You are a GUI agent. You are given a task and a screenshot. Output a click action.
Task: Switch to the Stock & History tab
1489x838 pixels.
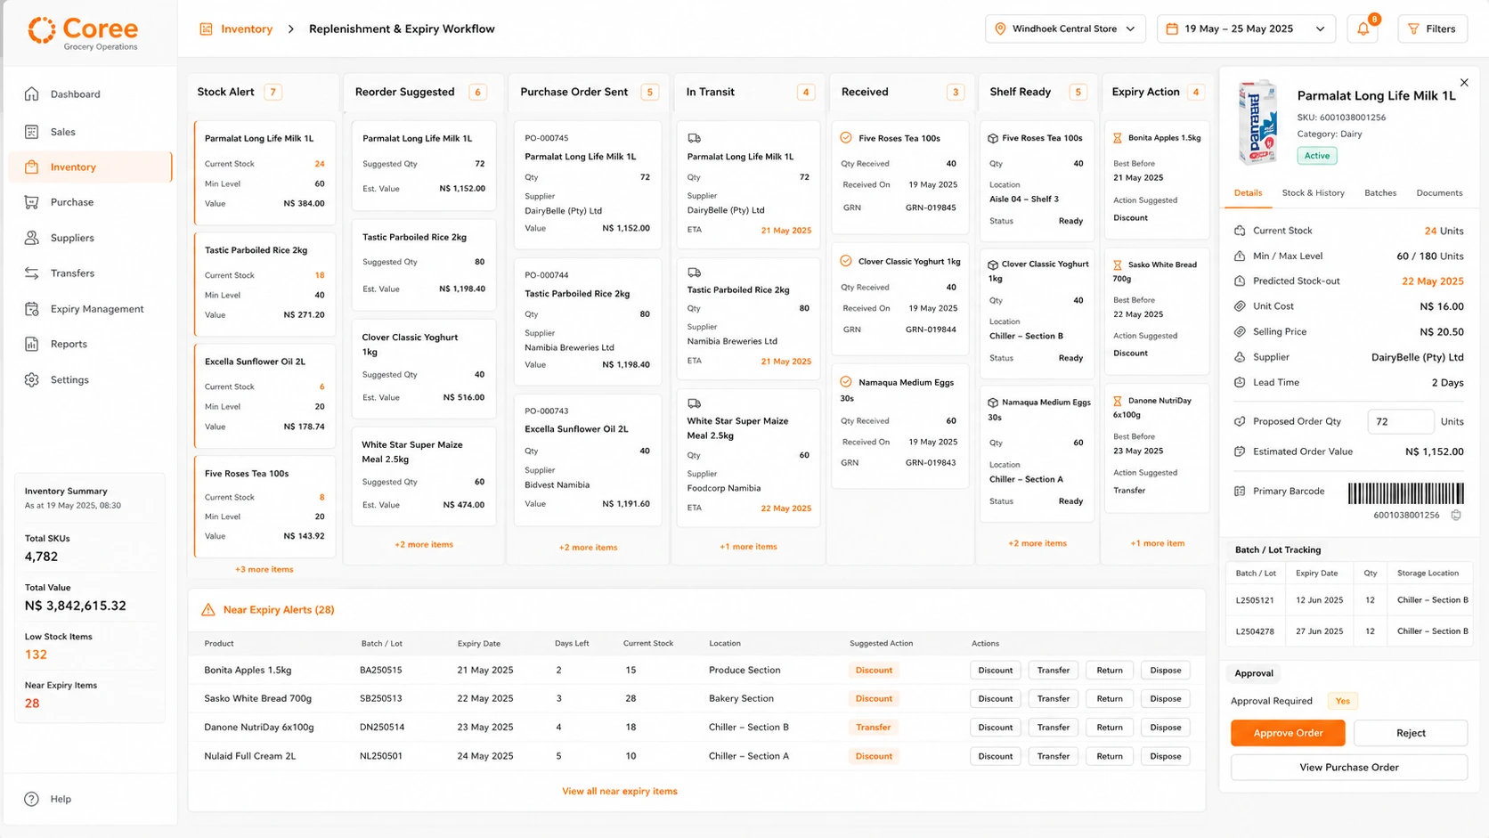coord(1314,193)
